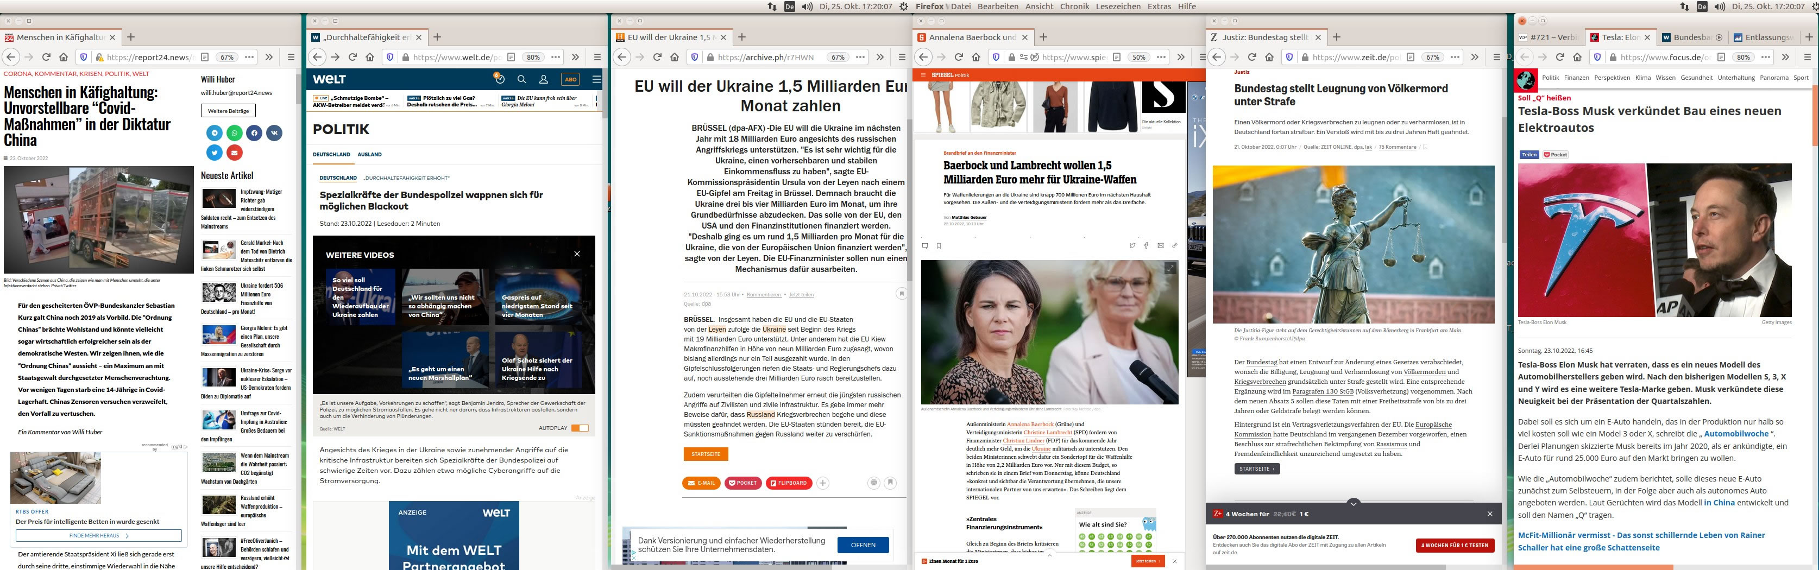
Task: Toggle reader view in zeit.de window
Action: point(1410,57)
